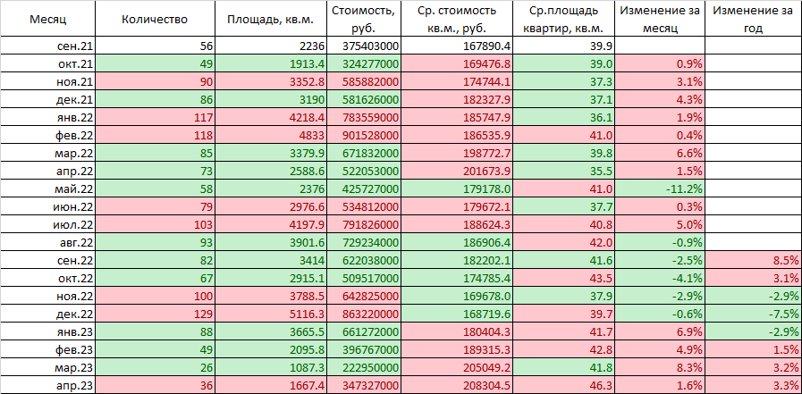Image resolution: width=802 pixels, height=394 pixels.
Task: Select the average area cell 46.3
Action: click(x=563, y=386)
